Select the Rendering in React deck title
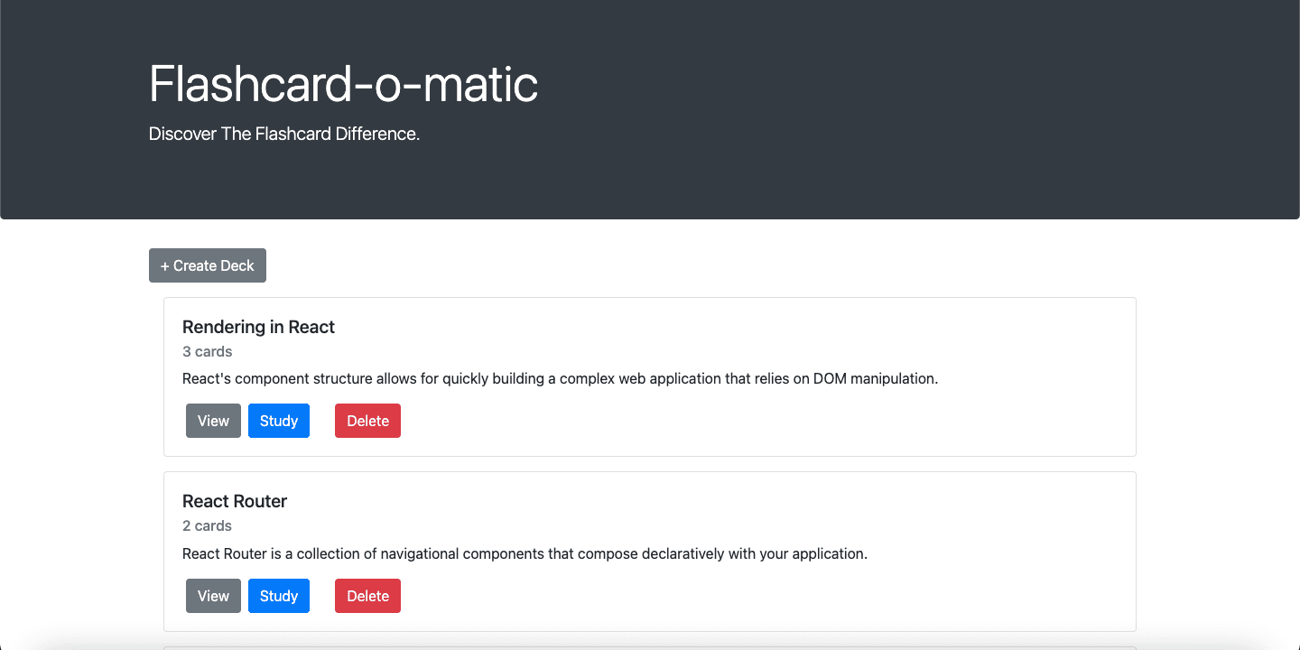 pos(258,327)
